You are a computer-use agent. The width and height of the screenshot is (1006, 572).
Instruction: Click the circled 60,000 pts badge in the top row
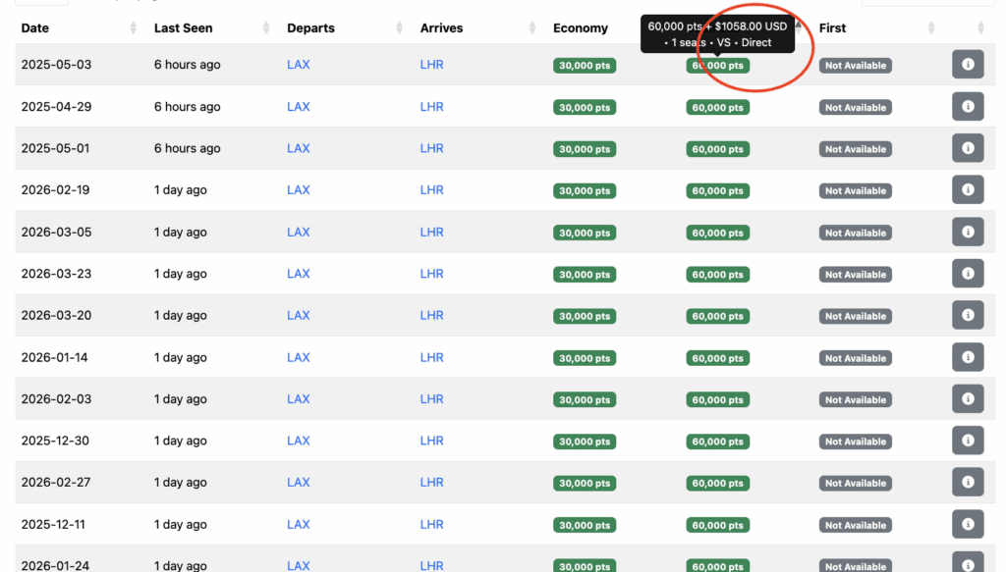[x=717, y=64]
